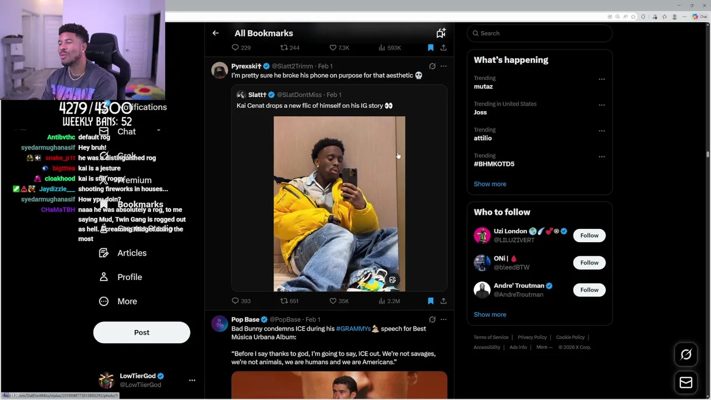Open the Grok floating button
Image resolution: width=711 pixels, height=400 pixels.
(686, 354)
